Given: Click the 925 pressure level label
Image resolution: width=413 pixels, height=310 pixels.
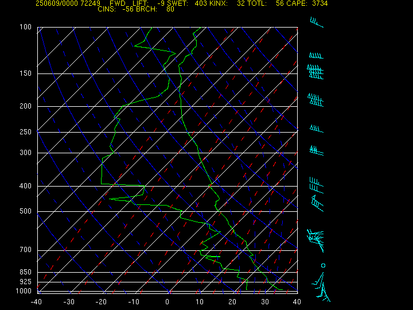Looking at the screenshot, I should point(26,282).
